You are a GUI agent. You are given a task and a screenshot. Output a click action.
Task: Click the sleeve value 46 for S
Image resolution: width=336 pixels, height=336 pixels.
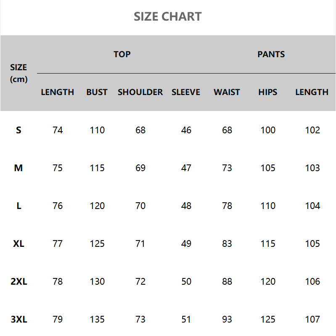tap(186, 130)
